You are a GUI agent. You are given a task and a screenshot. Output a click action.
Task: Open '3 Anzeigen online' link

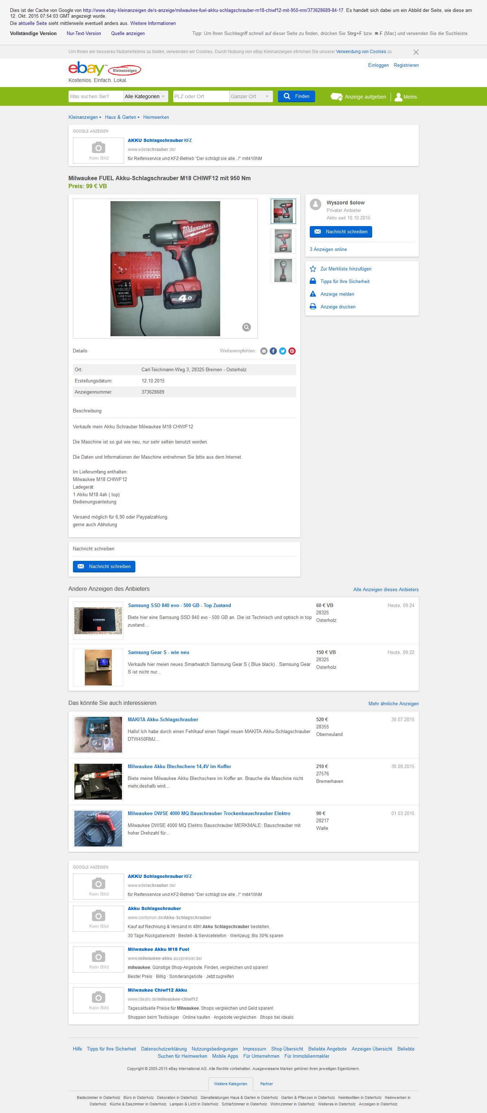pos(328,249)
